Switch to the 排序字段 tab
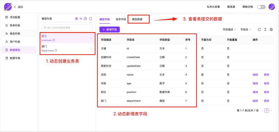This screenshot has width=279, height=132. [121, 19]
